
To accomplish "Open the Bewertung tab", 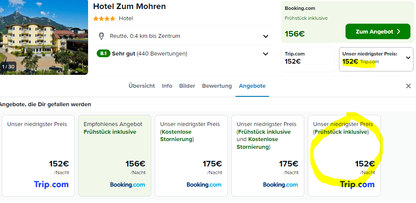I will pos(217,86).
